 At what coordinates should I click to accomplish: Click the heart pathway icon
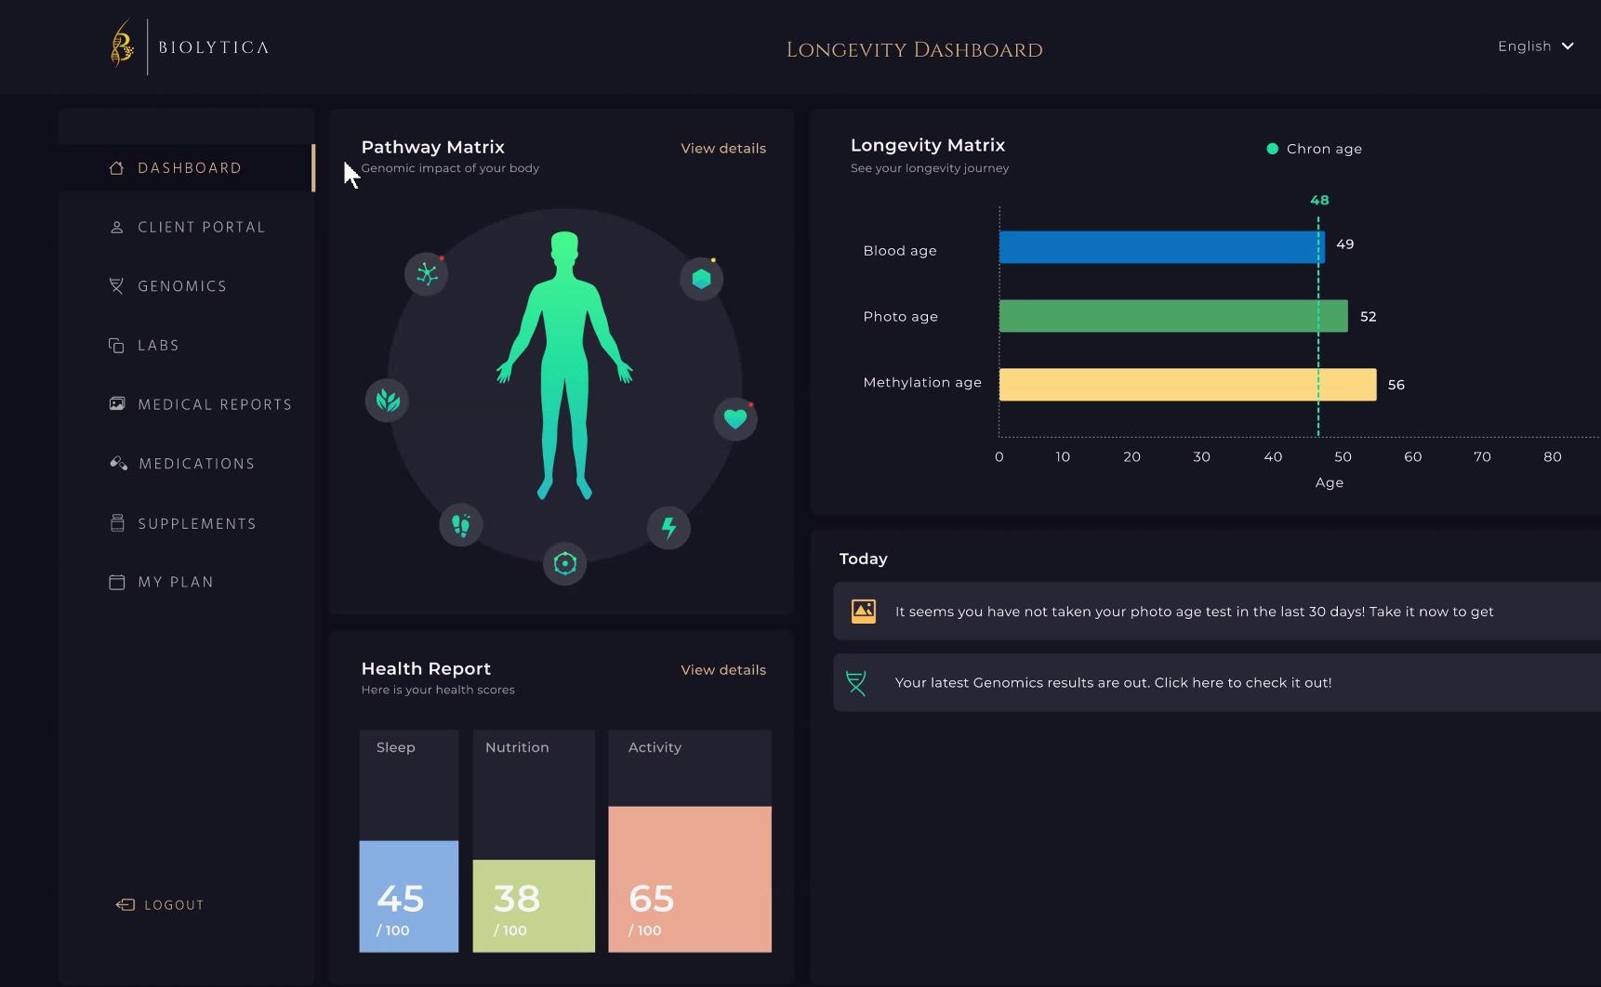pyautogui.click(x=735, y=419)
